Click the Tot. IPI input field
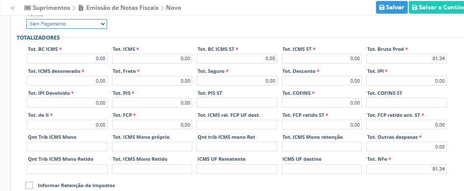Viewport: 464px width, 191px height. [x=407, y=81]
